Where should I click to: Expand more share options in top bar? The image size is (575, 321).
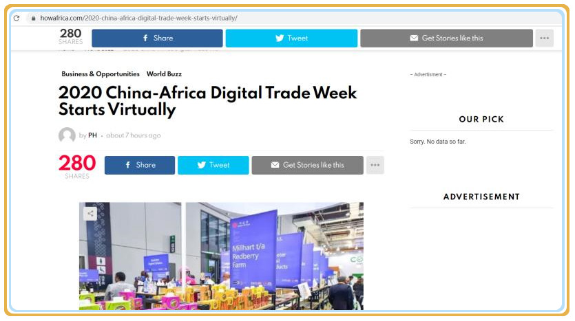(x=544, y=38)
